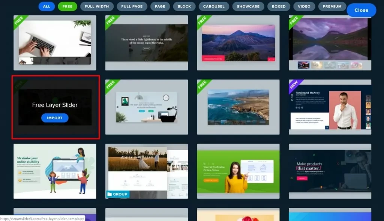Open the FULL PAGE category
This screenshot has height=221, width=384.
point(132,6)
